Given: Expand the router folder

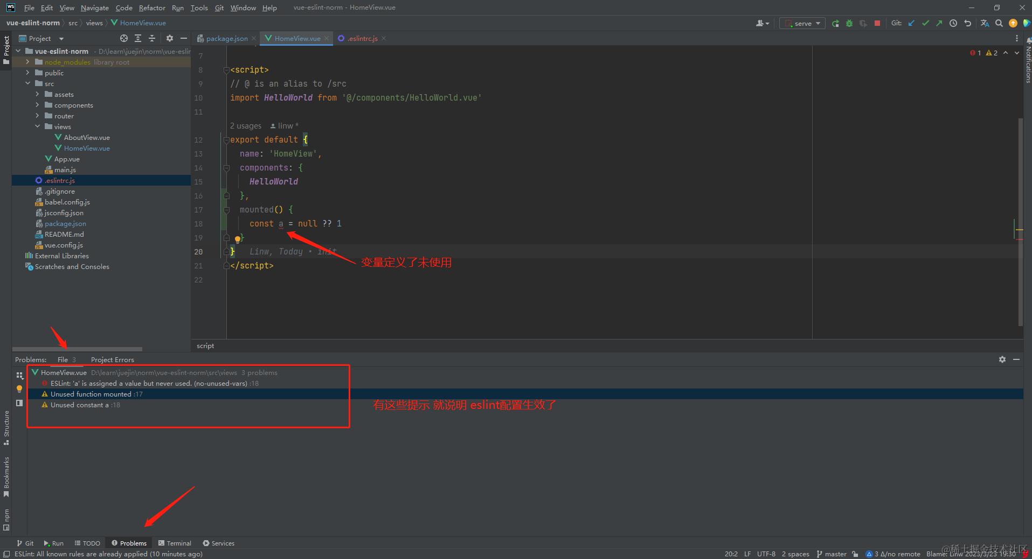Looking at the screenshot, I should (x=38, y=116).
